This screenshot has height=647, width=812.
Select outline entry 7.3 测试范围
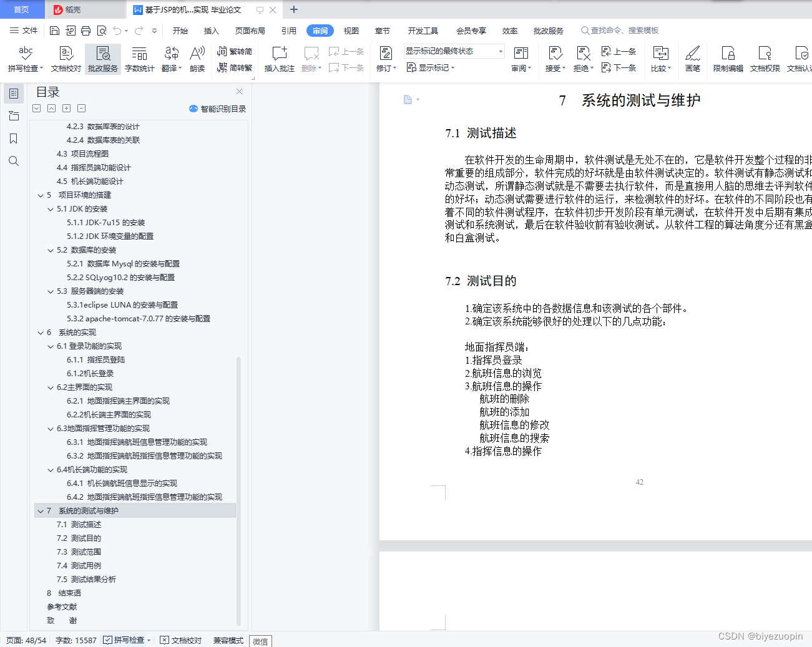pos(79,552)
